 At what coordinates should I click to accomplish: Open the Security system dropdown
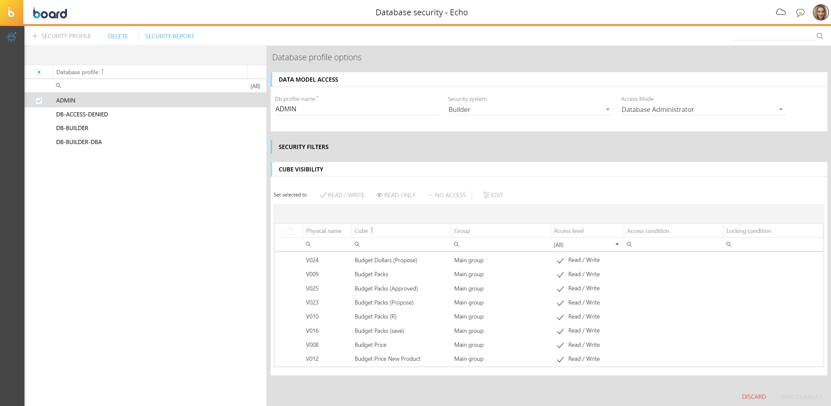(607, 110)
